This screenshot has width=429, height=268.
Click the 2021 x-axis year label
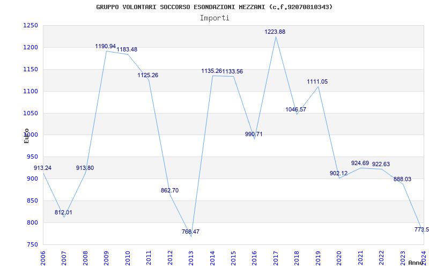(x=360, y=258)
